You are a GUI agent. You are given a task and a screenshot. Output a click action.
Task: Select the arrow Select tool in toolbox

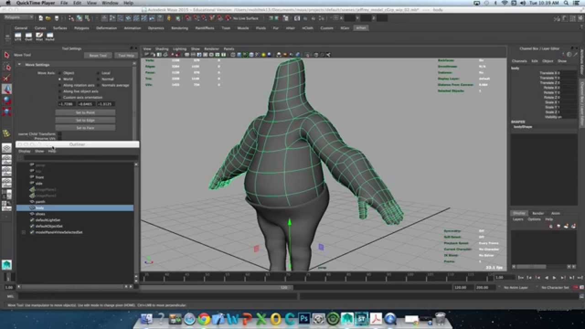point(7,55)
